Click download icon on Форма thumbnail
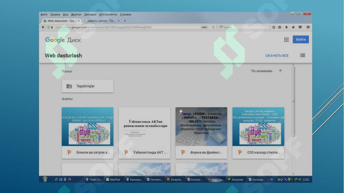The height and width of the screenshot is (193, 344). 181,112
